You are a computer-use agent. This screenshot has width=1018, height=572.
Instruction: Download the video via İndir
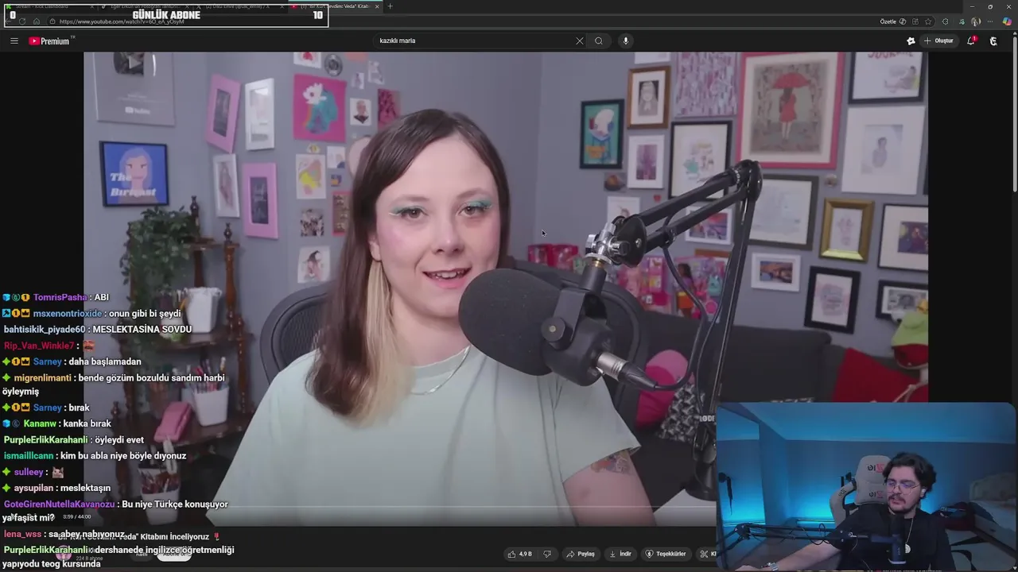[x=620, y=554]
